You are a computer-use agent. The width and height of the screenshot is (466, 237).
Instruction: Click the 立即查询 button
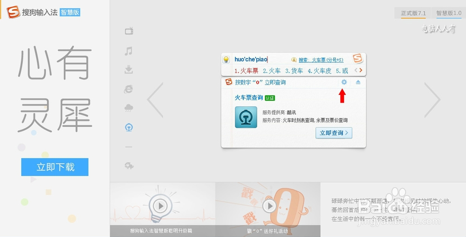click(x=334, y=133)
